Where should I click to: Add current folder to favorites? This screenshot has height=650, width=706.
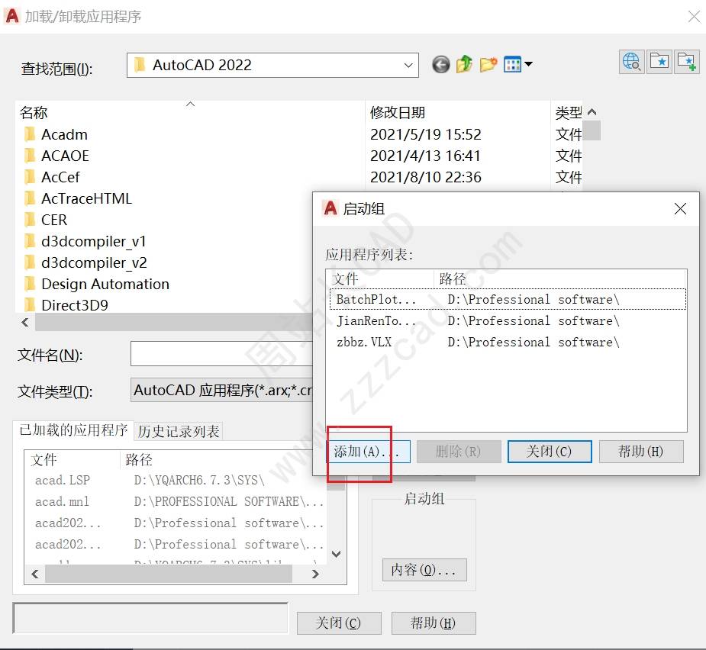[687, 61]
